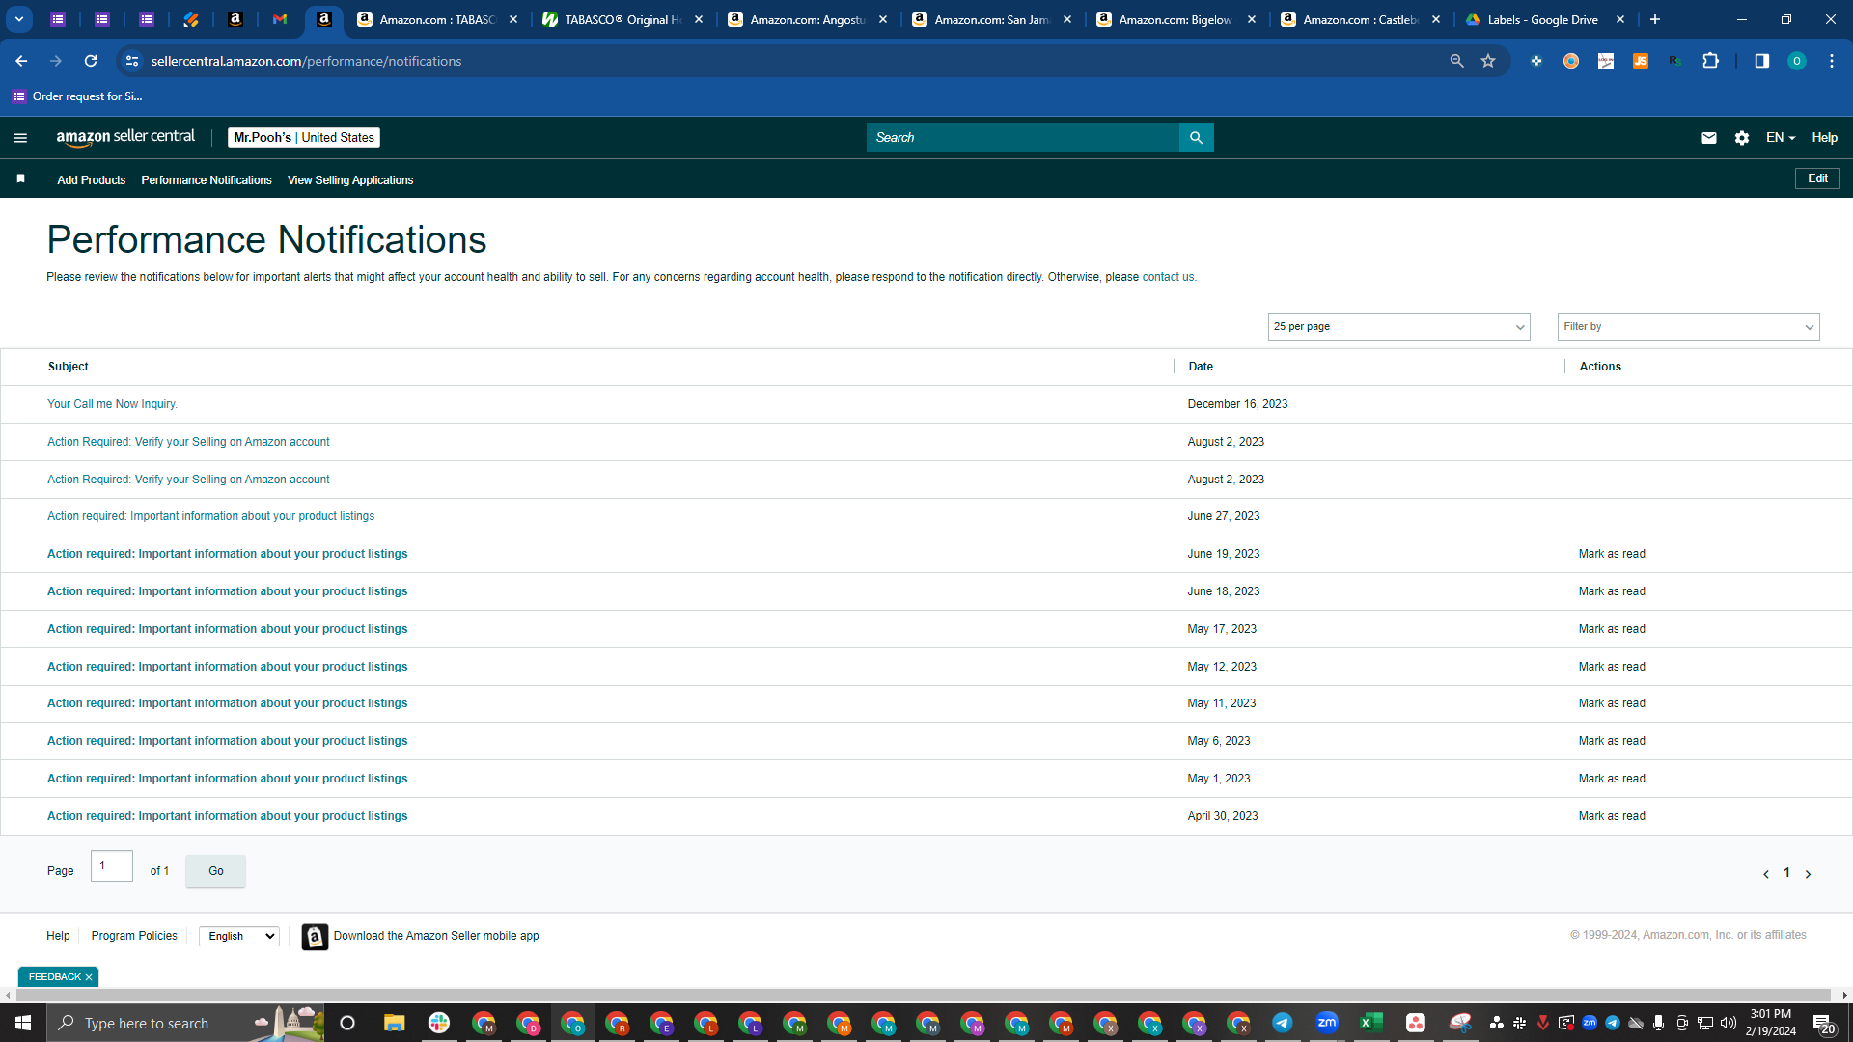Click the horizontal scrollbar at page bottom

click(x=926, y=995)
